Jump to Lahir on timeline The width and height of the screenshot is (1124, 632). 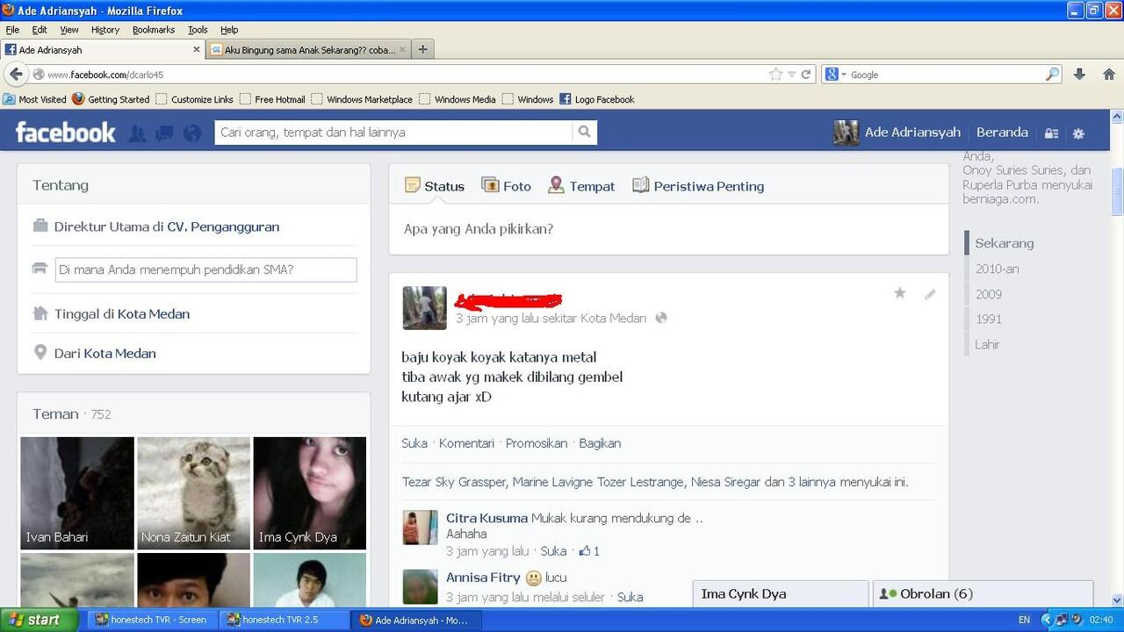pyautogui.click(x=987, y=344)
